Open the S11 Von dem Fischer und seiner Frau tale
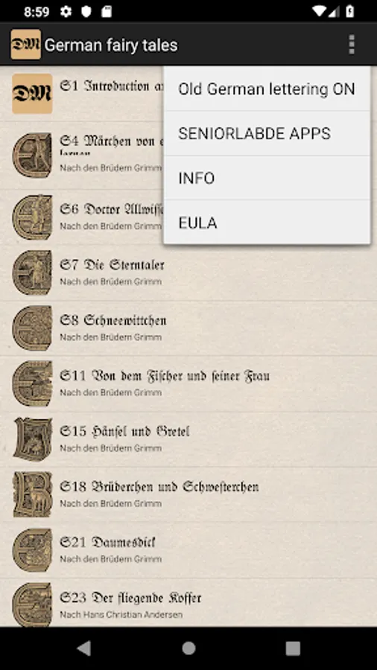377x670 pixels. [x=188, y=383]
